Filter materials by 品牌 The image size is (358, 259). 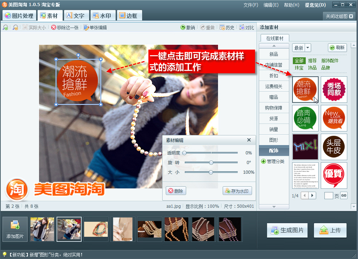325,68
